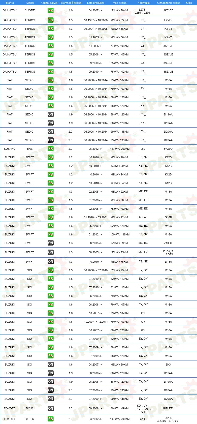Image resolution: width=197 pixels, height=424 pixels.
Task: Click the petrol icon for Toyota GT 86
Action: point(50,419)
